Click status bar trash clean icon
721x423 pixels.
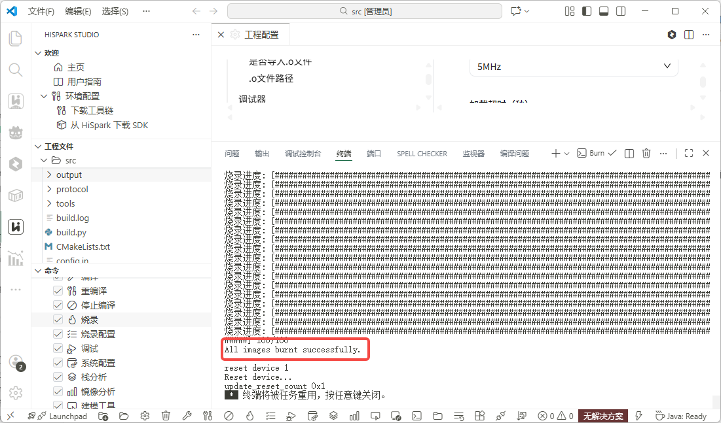166,416
